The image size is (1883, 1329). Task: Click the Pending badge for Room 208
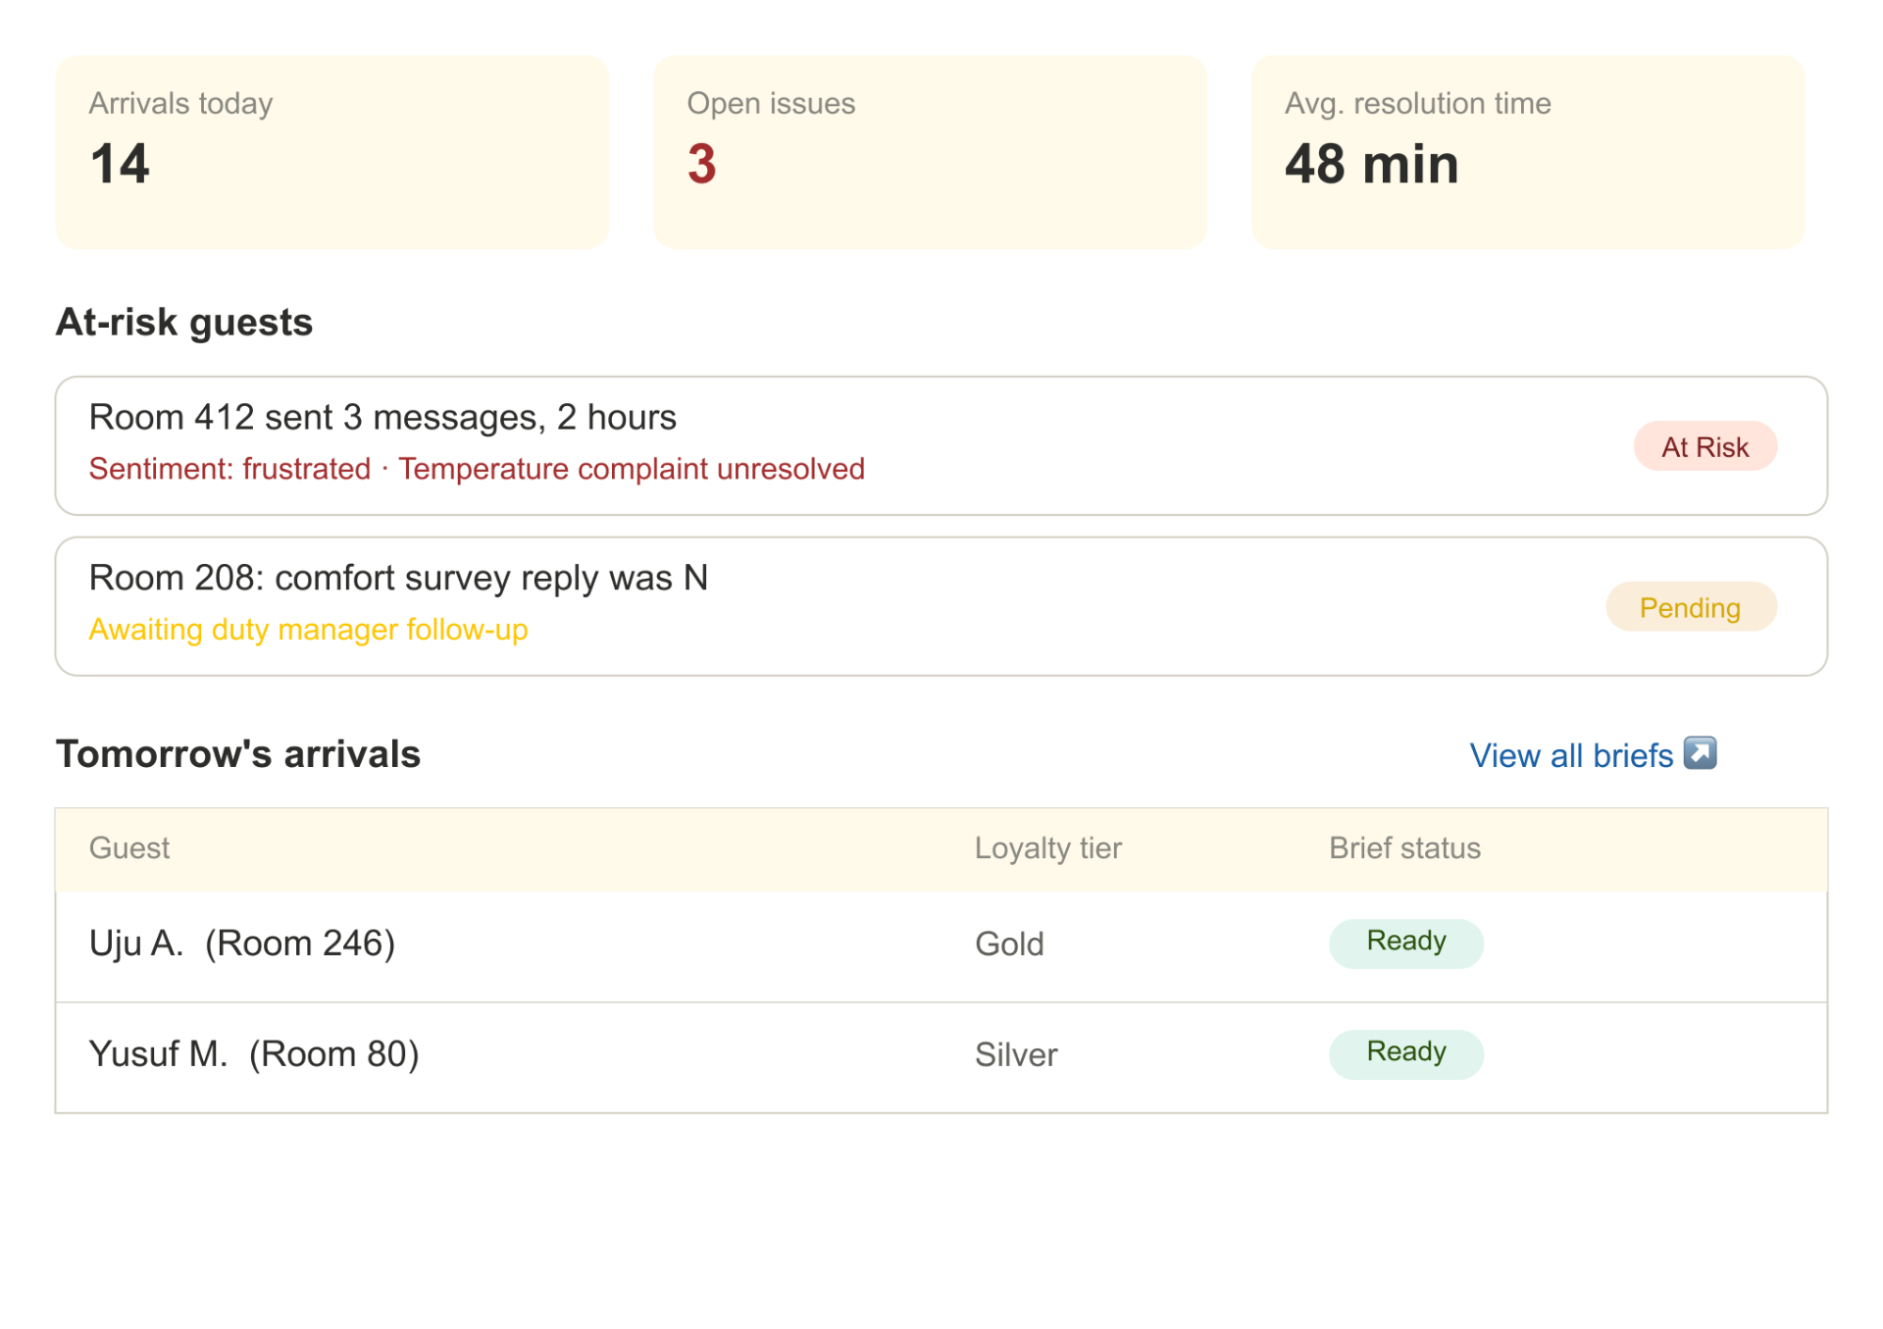(x=1690, y=608)
